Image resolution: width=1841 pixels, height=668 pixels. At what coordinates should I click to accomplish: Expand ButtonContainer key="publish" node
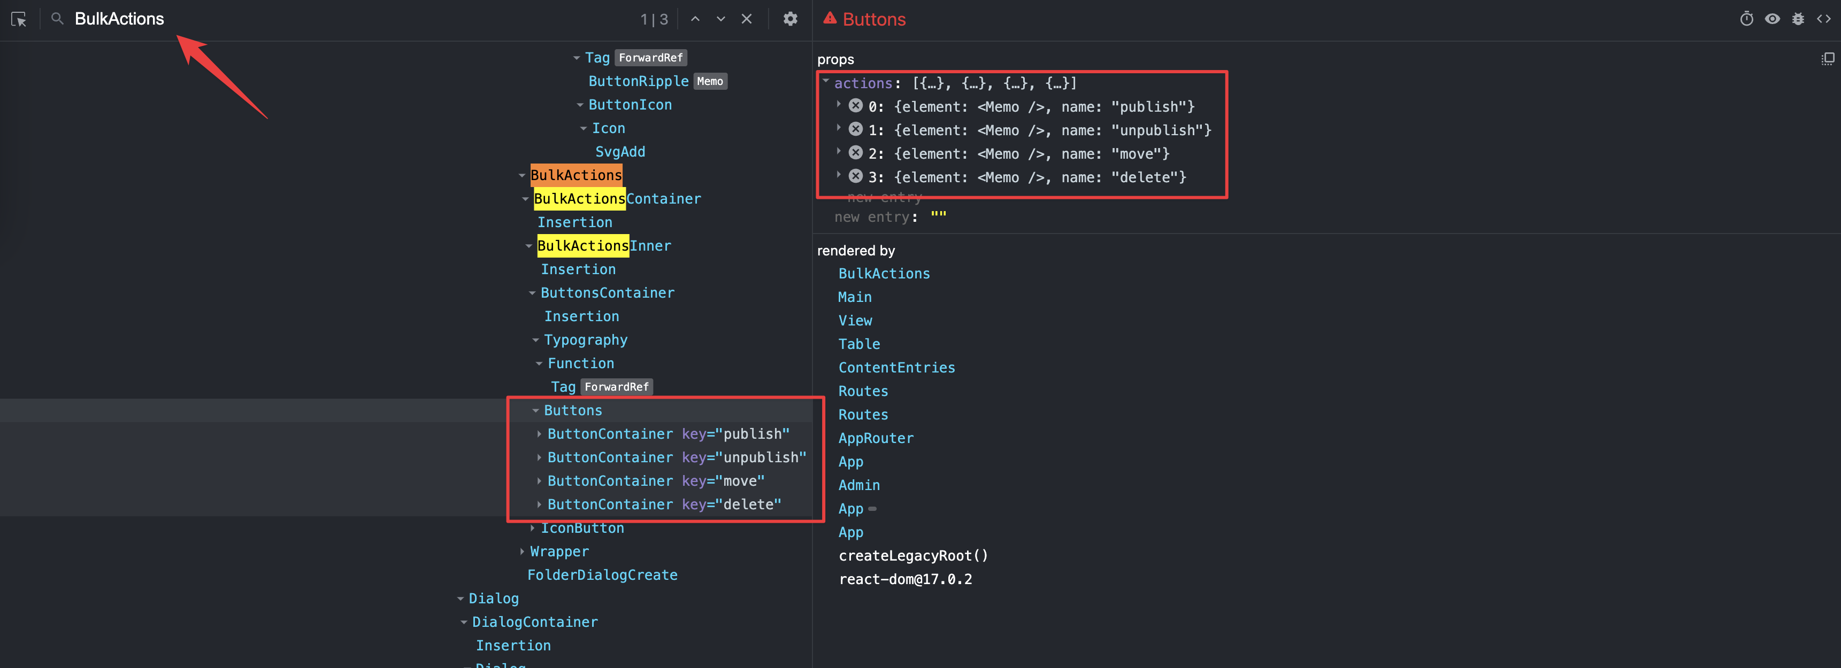point(539,433)
